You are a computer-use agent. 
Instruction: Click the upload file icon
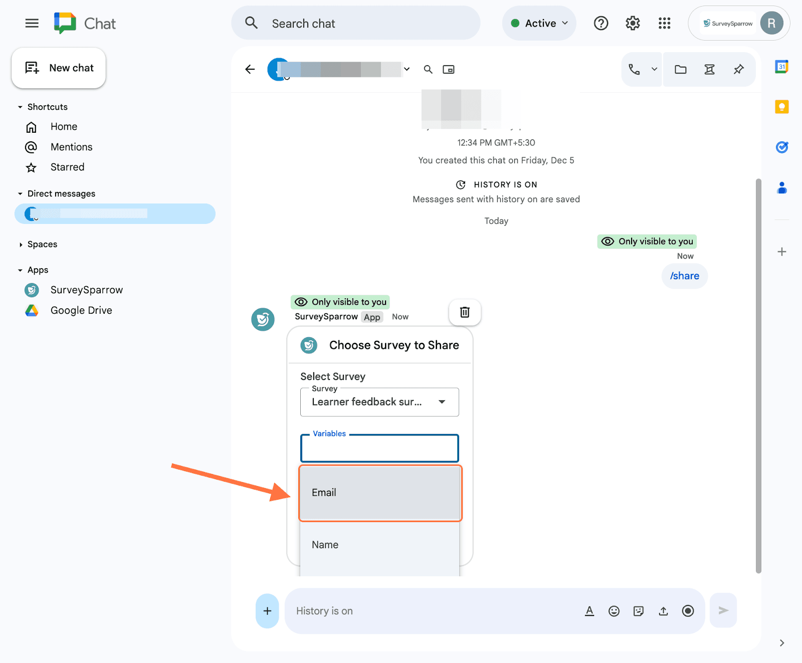663,611
